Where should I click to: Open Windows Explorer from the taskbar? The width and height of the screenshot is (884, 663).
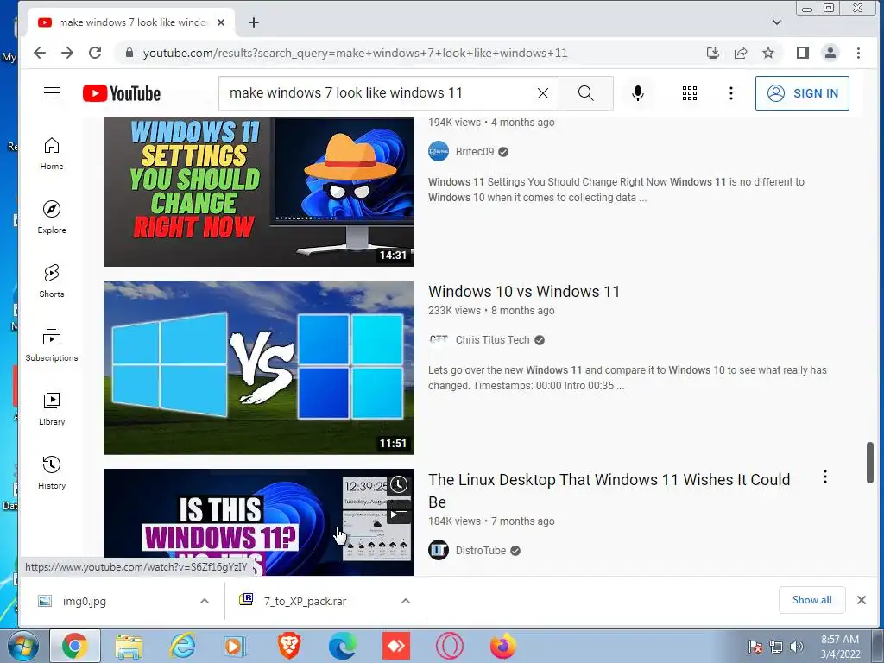point(129,646)
